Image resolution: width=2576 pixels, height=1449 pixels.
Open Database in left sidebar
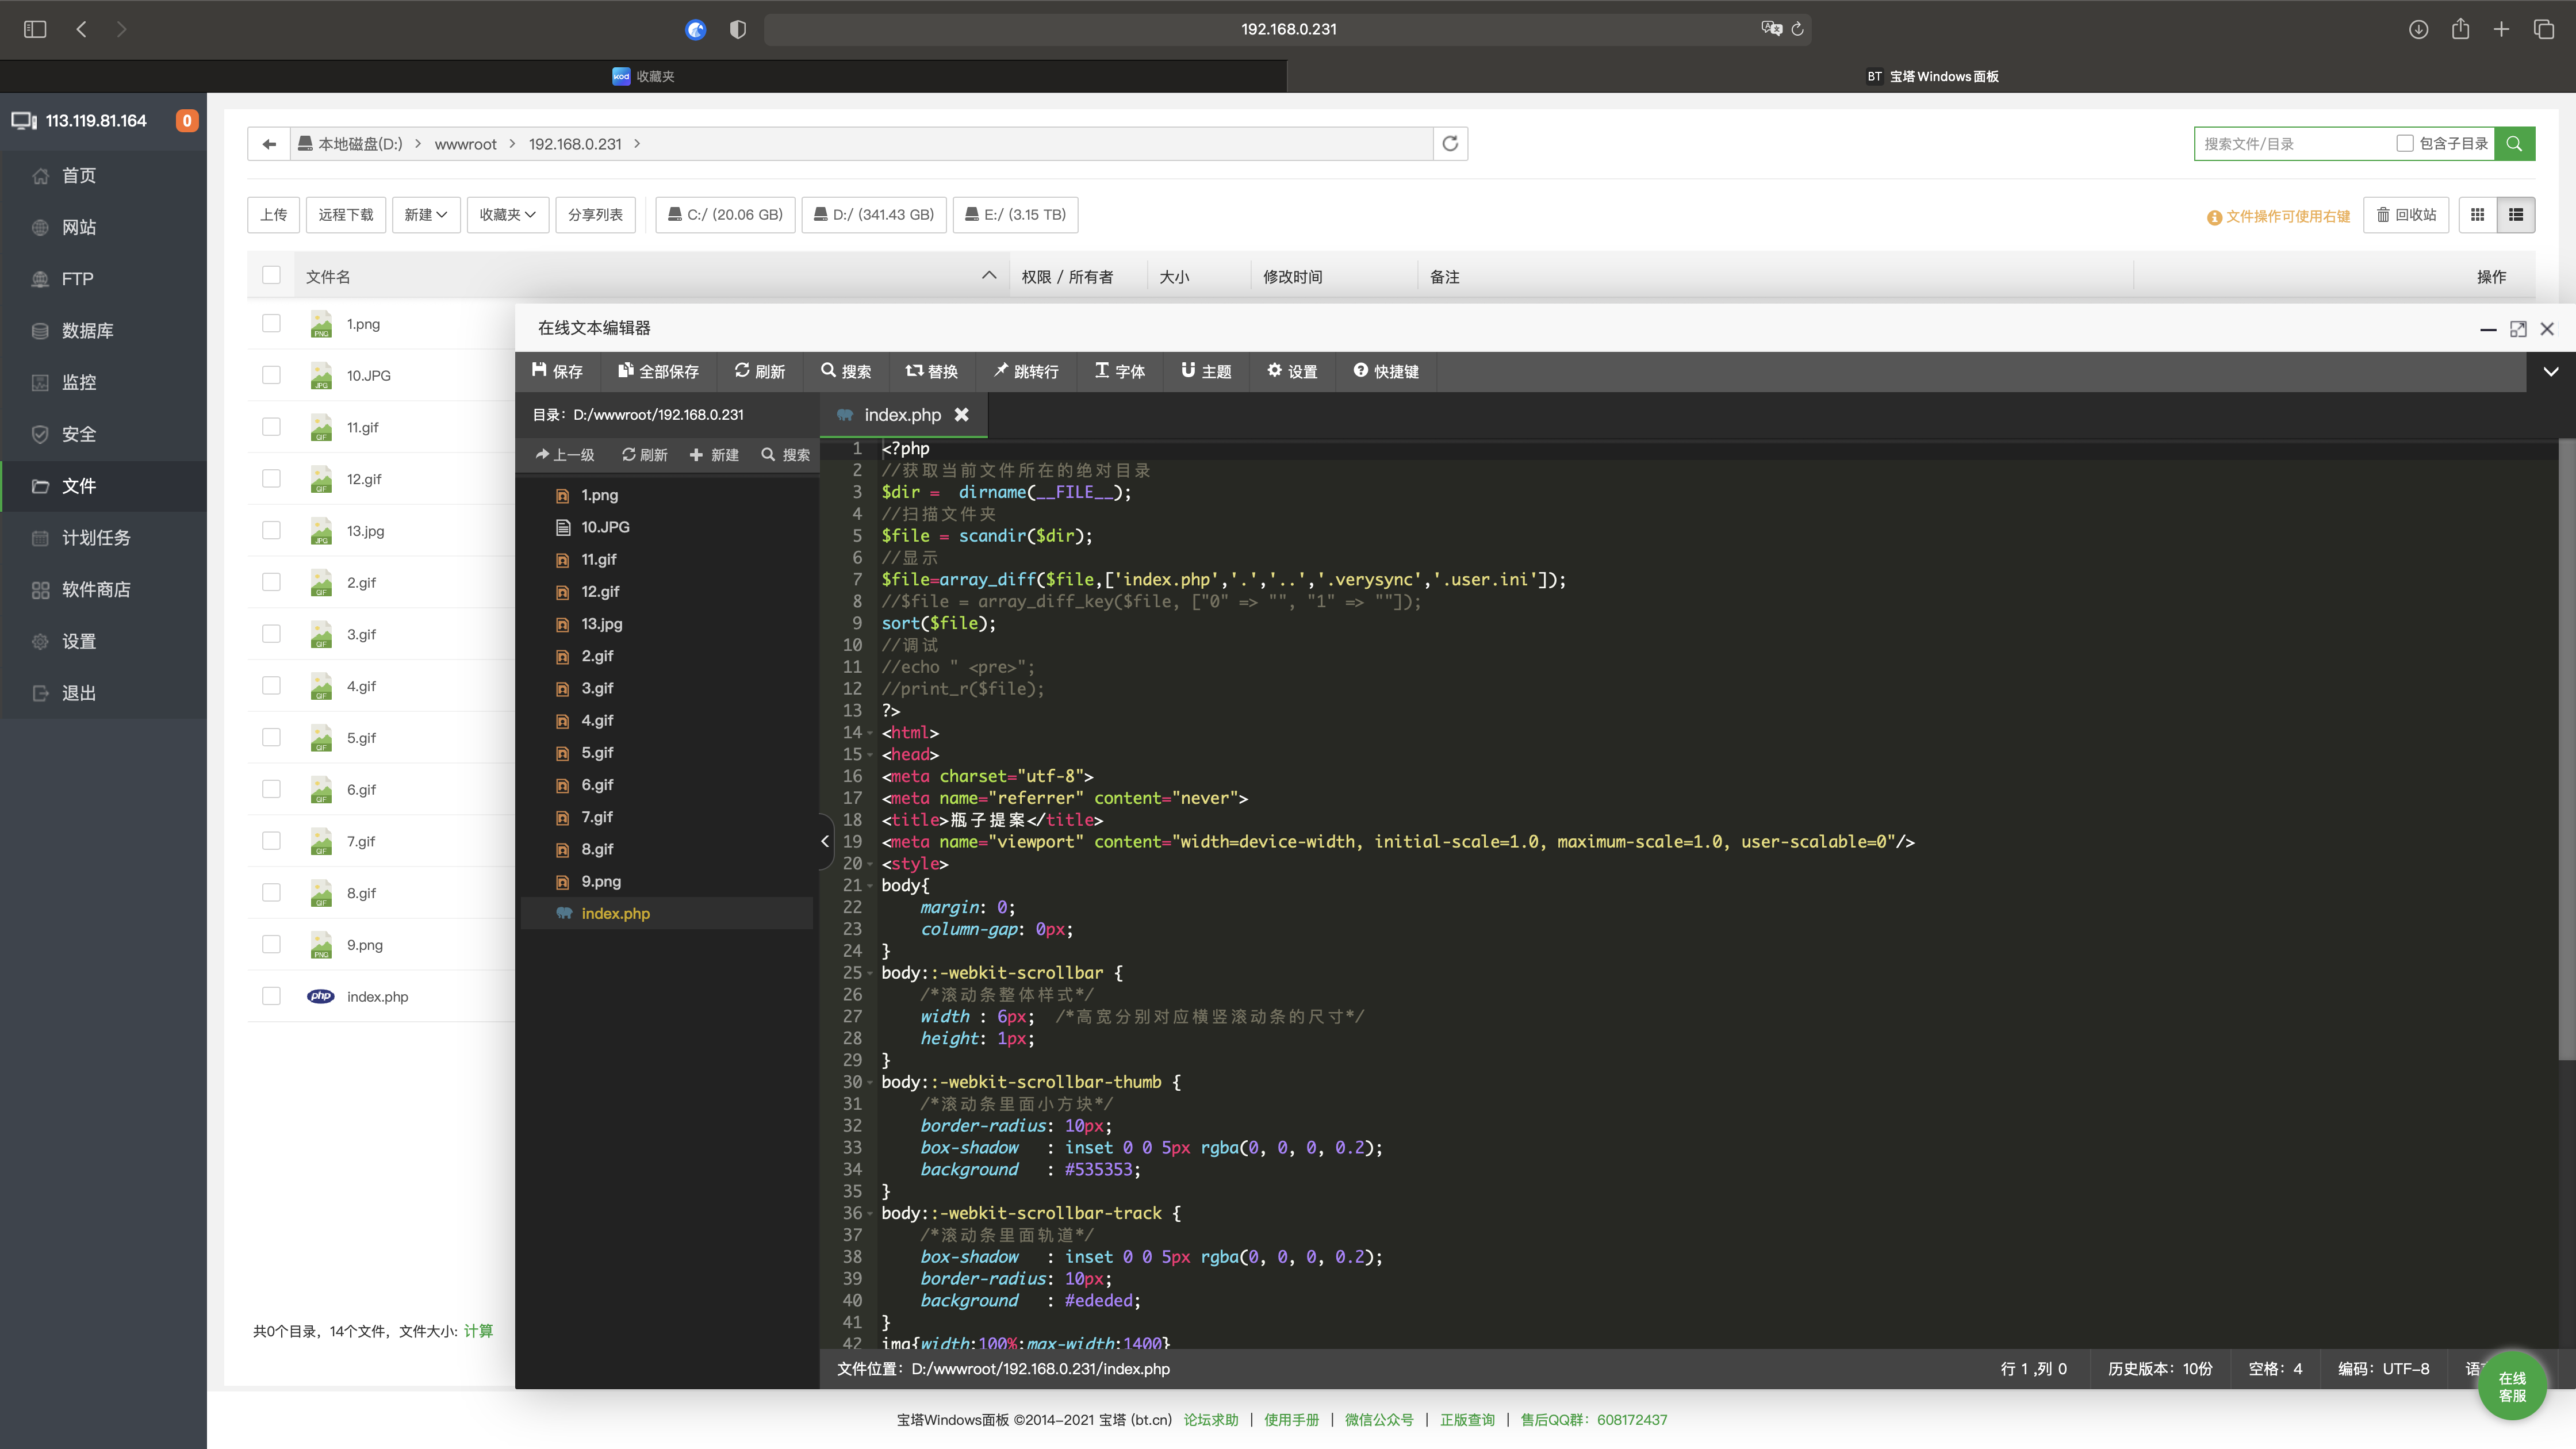coord(87,331)
